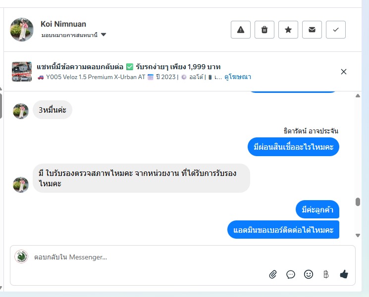Open the ดูโฆษณา link
Image resolution: width=369 pixels, height=297 pixels.
click(x=238, y=77)
